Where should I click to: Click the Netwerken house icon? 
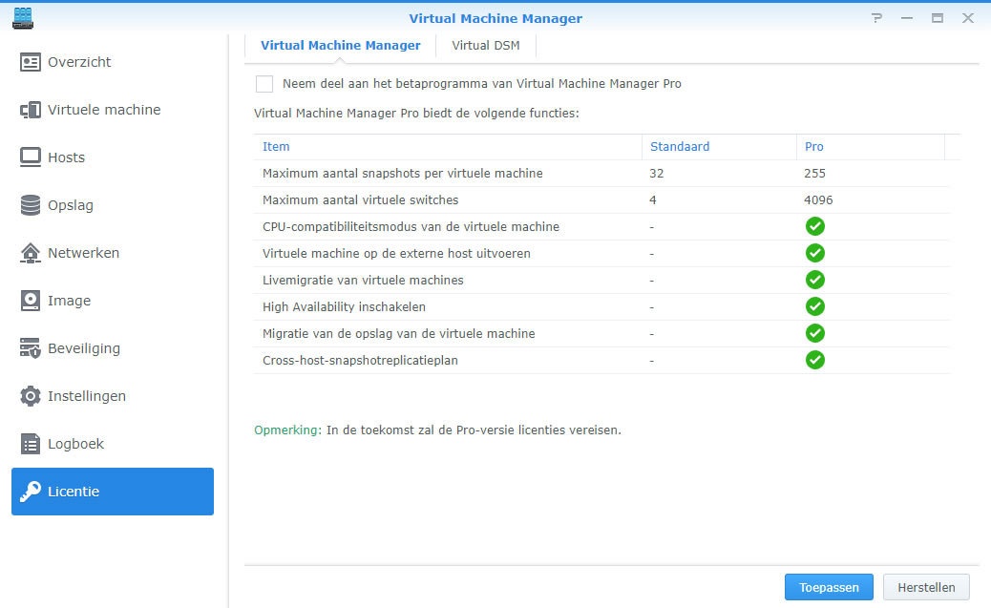(x=31, y=253)
